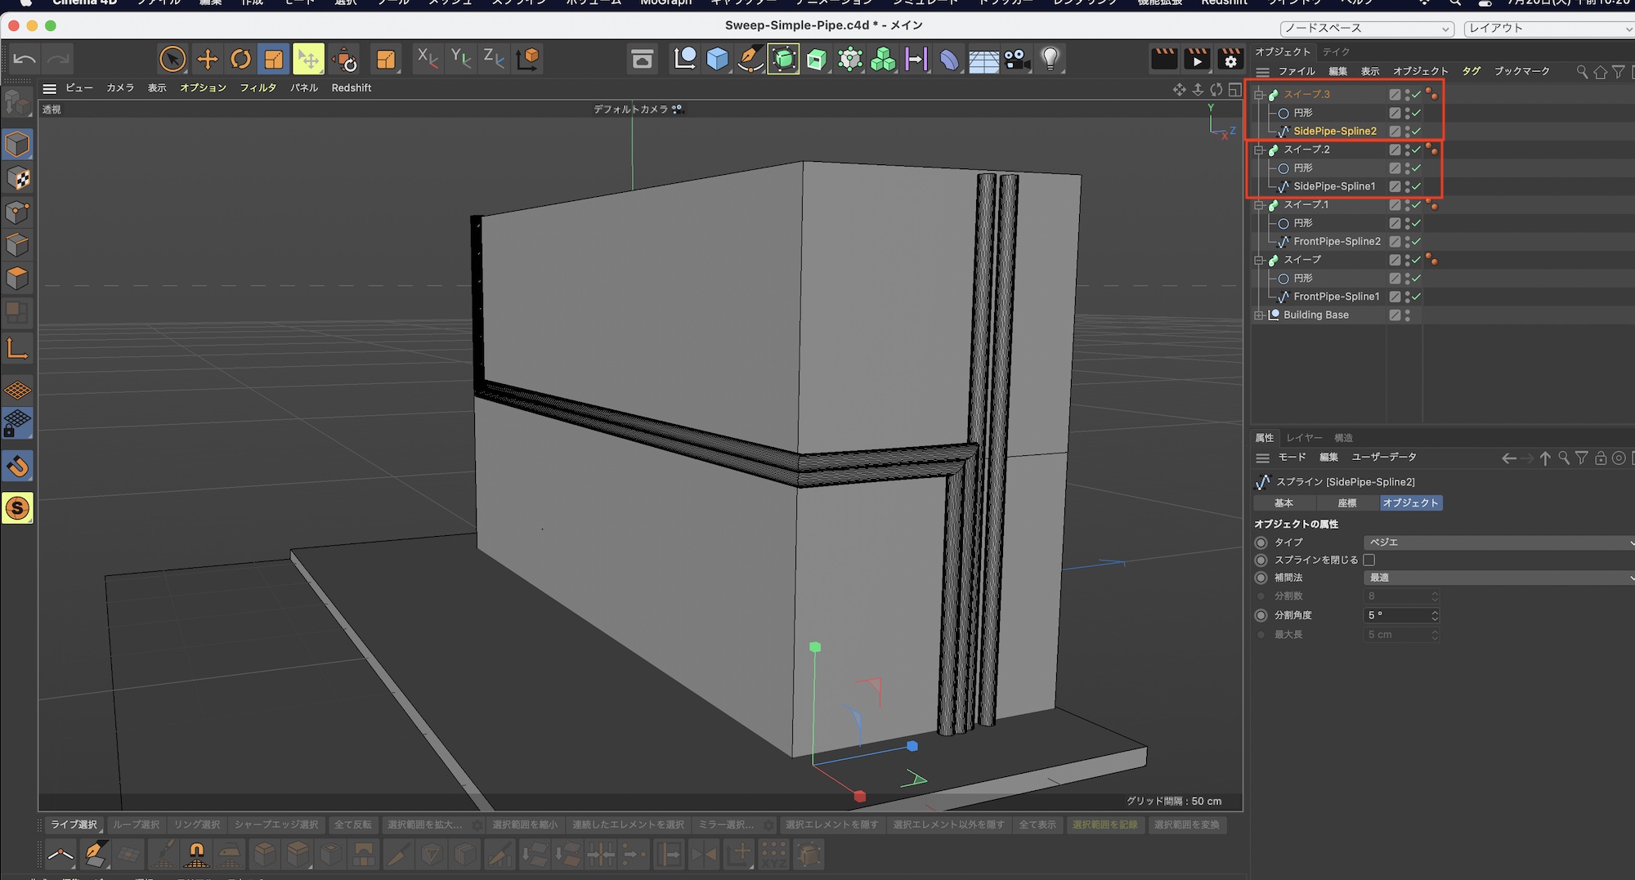Click the 全て反転 button
Image resolution: width=1635 pixels, height=880 pixels.
352,824
